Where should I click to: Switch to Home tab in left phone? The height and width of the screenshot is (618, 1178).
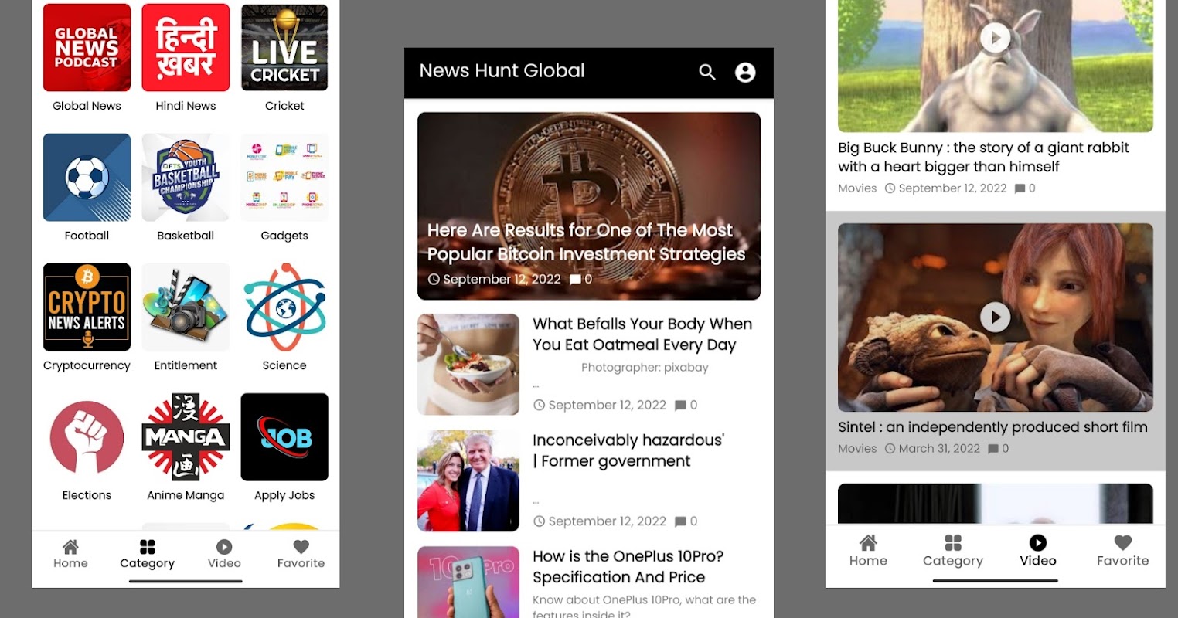coord(70,554)
